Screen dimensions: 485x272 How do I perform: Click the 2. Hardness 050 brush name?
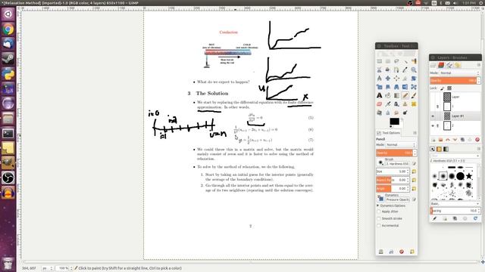(397, 164)
